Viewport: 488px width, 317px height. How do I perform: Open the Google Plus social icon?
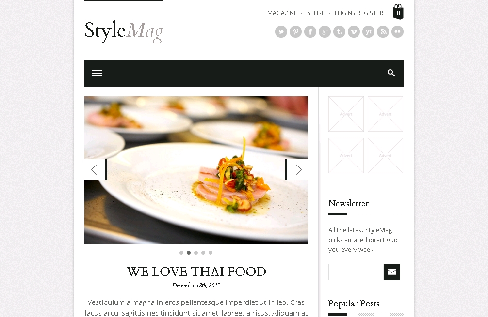tap(325, 31)
